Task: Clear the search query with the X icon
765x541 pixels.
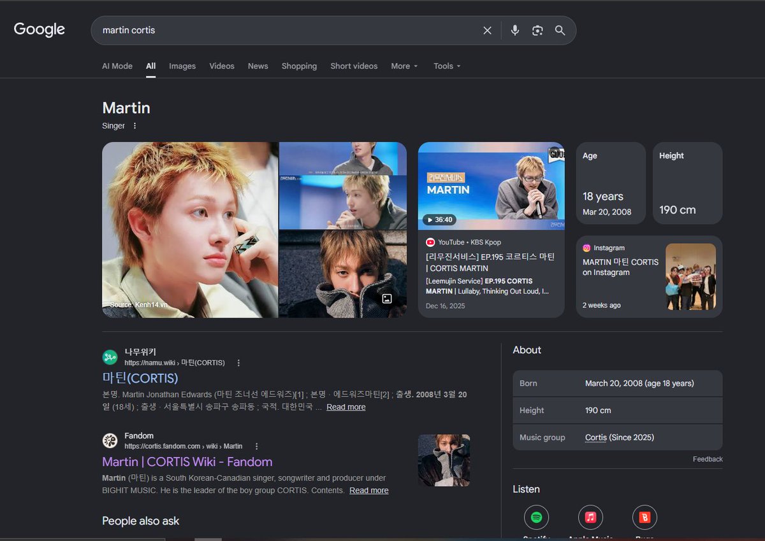Action: [488, 31]
